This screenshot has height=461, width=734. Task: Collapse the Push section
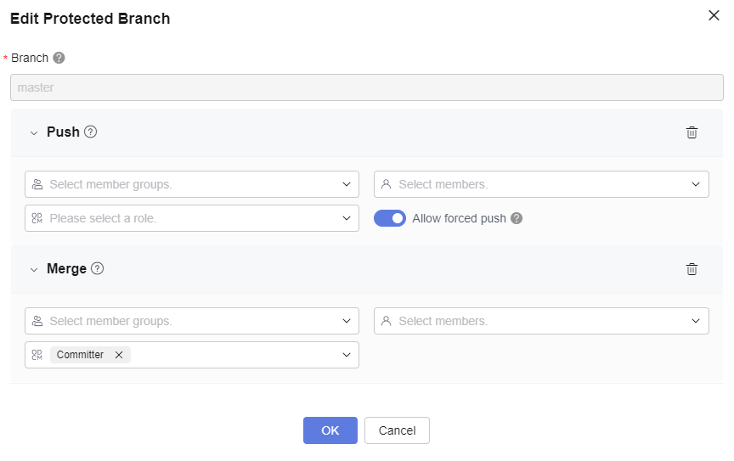34,133
